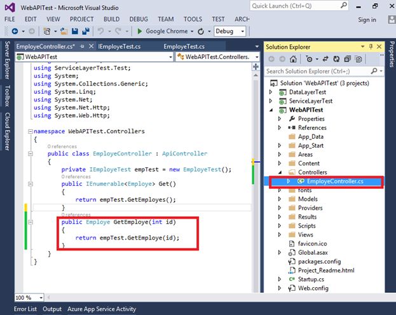The width and height of the screenshot is (396, 315).
Task: Expand the References node
Action: (280, 127)
